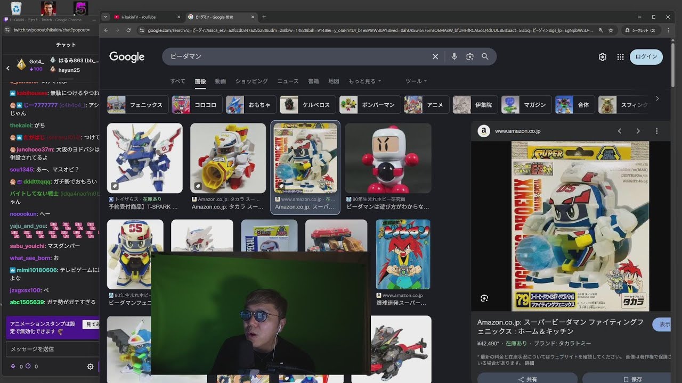Open a new Chrome tab
The height and width of the screenshot is (383, 682).
[x=264, y=17]
